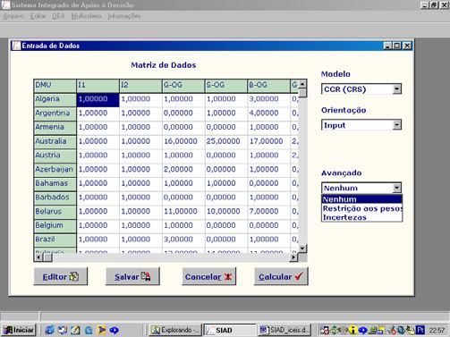Click the tray clock showing 22:57

437,330
